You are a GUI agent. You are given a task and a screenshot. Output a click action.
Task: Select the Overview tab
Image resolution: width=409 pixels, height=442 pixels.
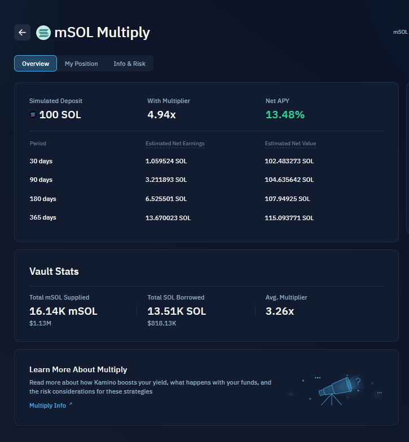tap(36, 64)
